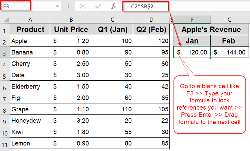Select row 9 header
This screenshot has width=250, height=151.
5,120
